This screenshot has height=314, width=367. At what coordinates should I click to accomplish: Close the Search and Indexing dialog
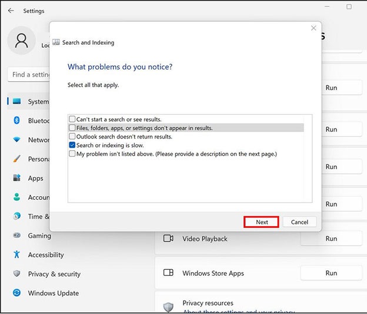pos(313,28)
